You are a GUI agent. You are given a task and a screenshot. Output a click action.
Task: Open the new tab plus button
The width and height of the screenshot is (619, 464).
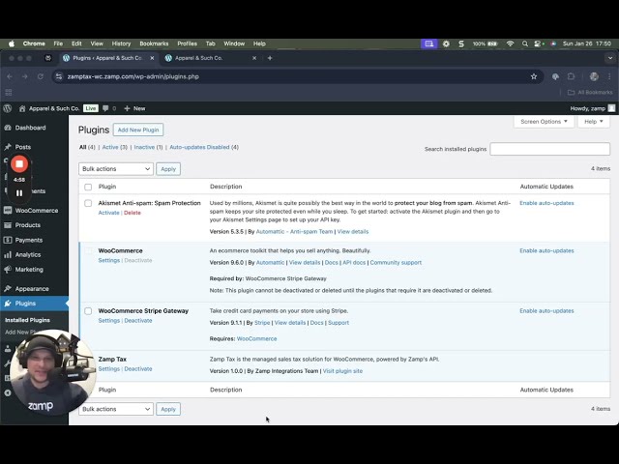pos(270,58)
